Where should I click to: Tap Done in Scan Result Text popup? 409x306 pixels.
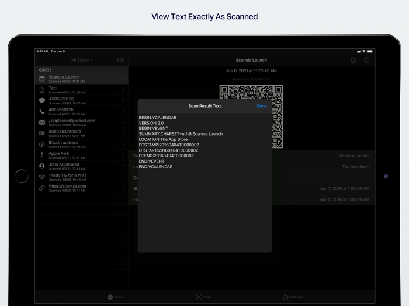point(261,106)
